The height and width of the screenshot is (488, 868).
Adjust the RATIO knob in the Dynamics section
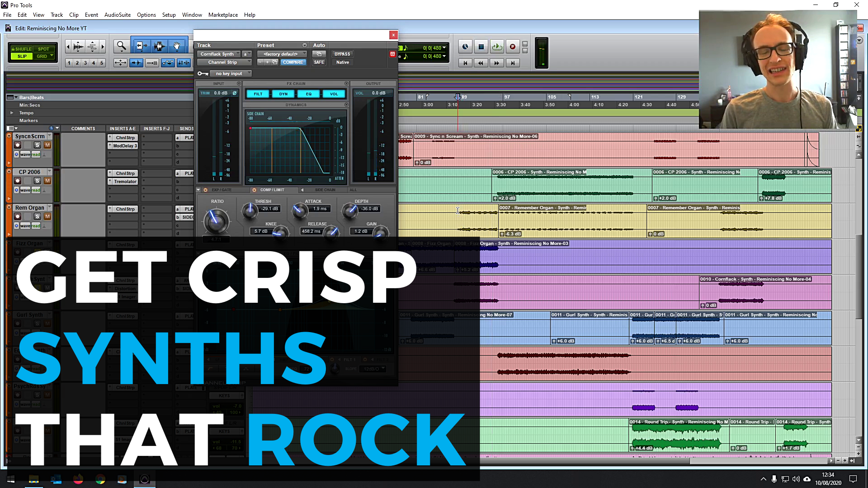(216, 221)
